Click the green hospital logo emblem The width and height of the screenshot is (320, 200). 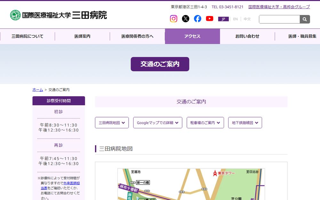point(15,15)
